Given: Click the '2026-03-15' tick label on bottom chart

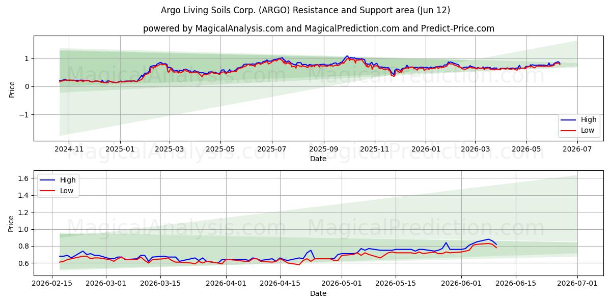Looking at the screenshot, I should click(161, 284).
